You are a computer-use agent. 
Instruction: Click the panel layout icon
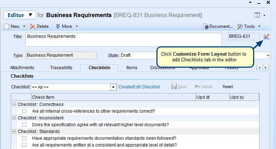coord(257,15)
